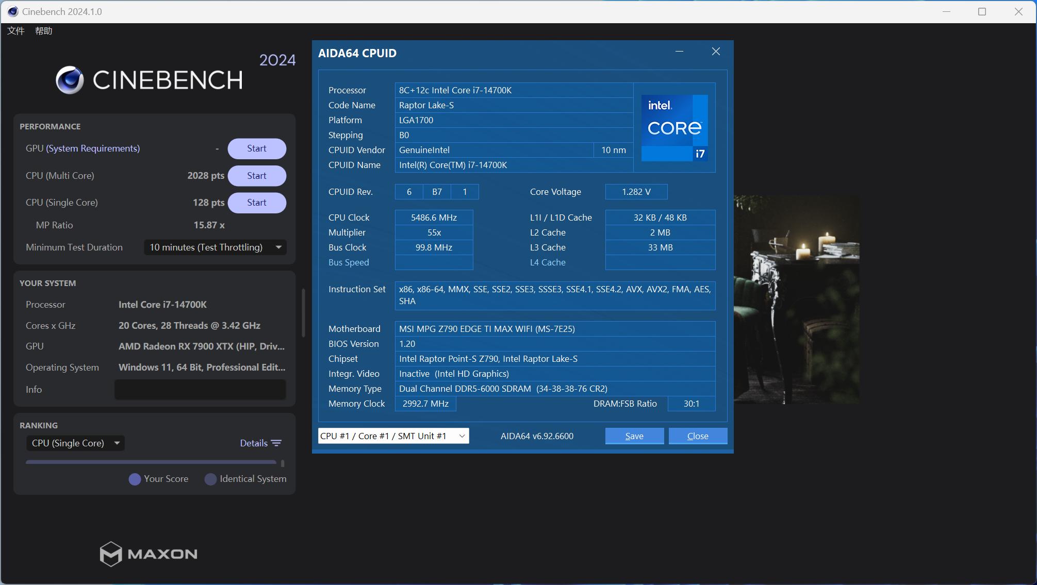Viewport: 1037px width, 585px height.
Task: Open the 帮助 menu
Action: [43, 31]
